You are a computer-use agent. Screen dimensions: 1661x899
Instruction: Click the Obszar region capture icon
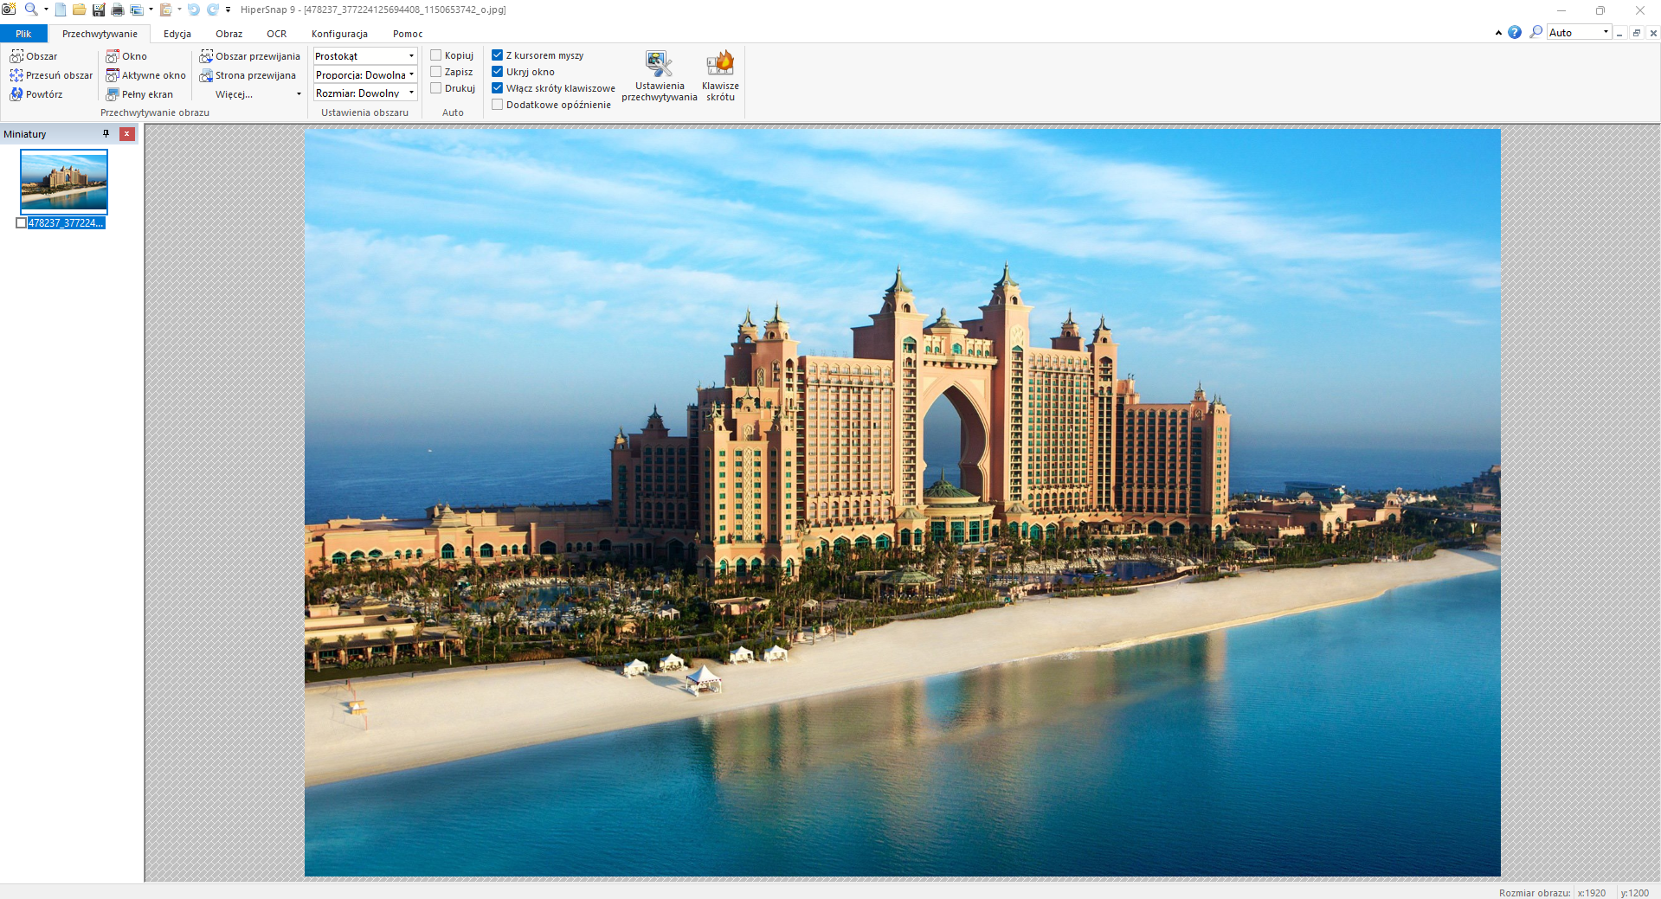(16, 56)
